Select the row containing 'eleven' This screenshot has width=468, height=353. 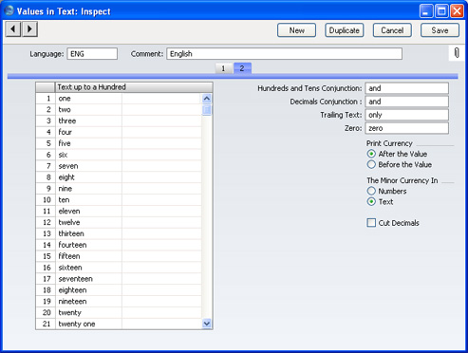coord(119,212)
